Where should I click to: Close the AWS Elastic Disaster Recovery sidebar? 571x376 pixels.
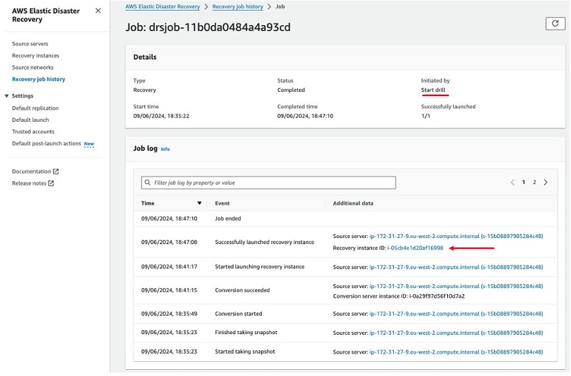click(98, 11)
